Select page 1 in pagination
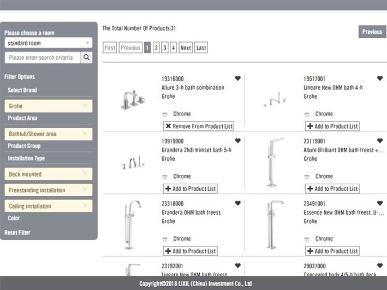This screenshot has height=290, width=387. (x=147, y=47)
